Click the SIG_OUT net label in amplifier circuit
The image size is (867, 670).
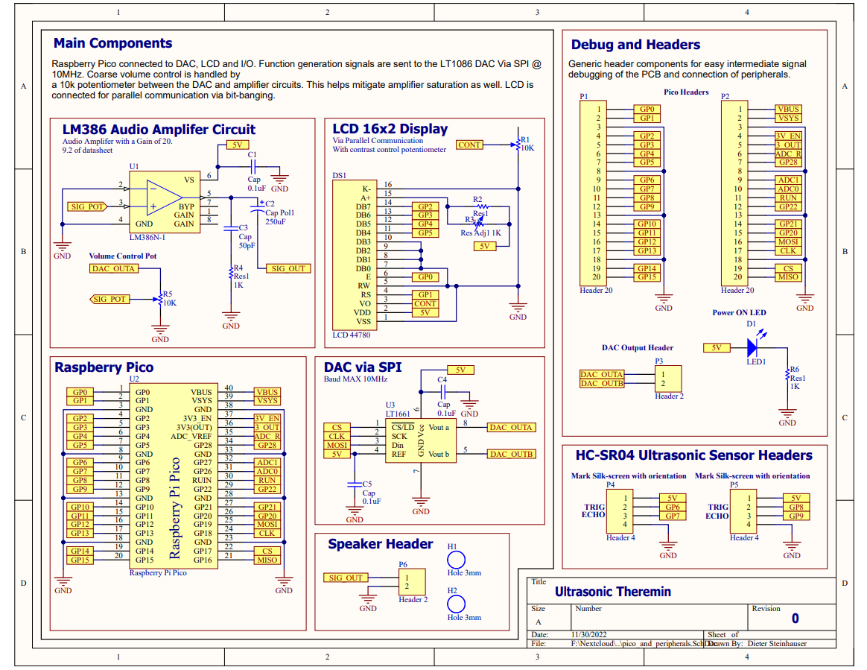288,268
